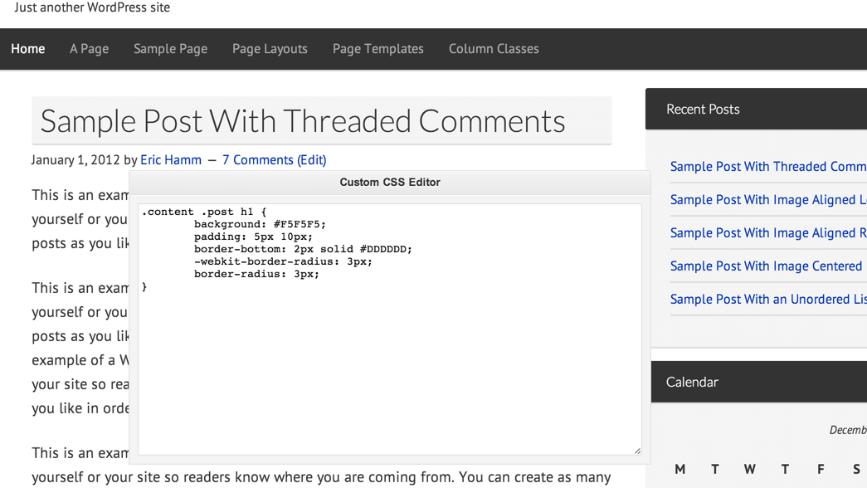
Task: Open recent post With Threaded Comments
Action: [768, 167]
